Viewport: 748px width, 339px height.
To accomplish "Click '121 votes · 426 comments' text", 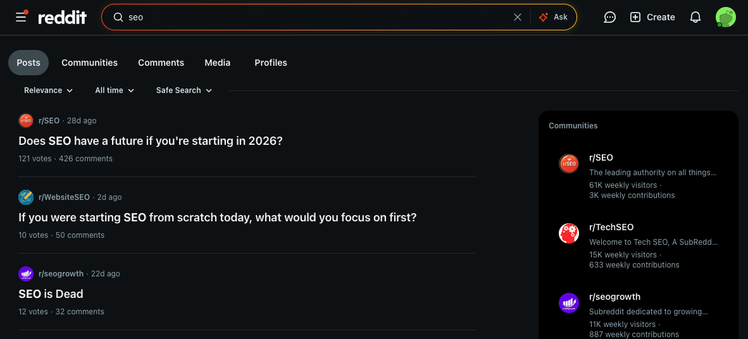I will [x=65, y=158].
